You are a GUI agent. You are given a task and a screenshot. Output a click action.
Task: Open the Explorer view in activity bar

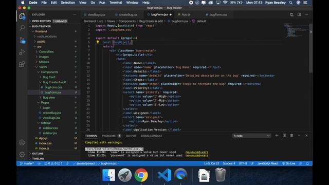click(x=22, y=16)
